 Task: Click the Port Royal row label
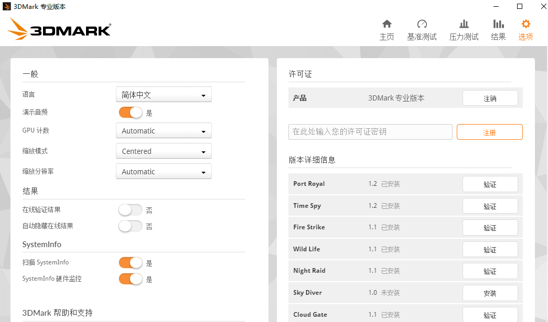[x=309, y=184]
